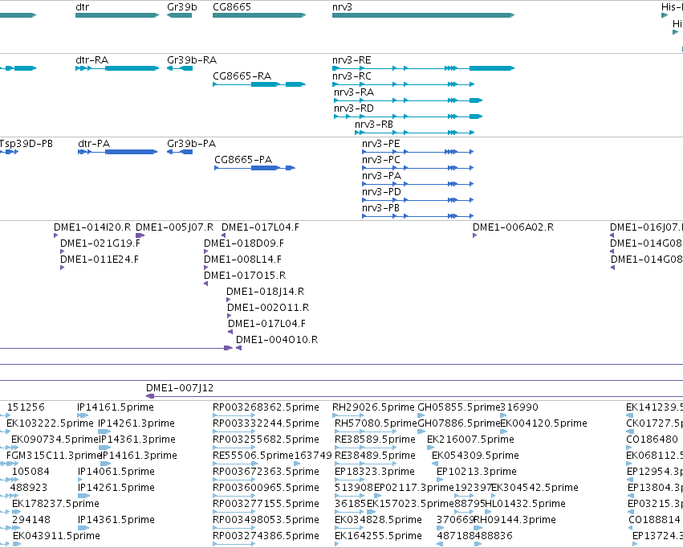Click the Gr39b-PA protein label
The width and height of the screenshot is (683, 548).
tap(192, 144)
